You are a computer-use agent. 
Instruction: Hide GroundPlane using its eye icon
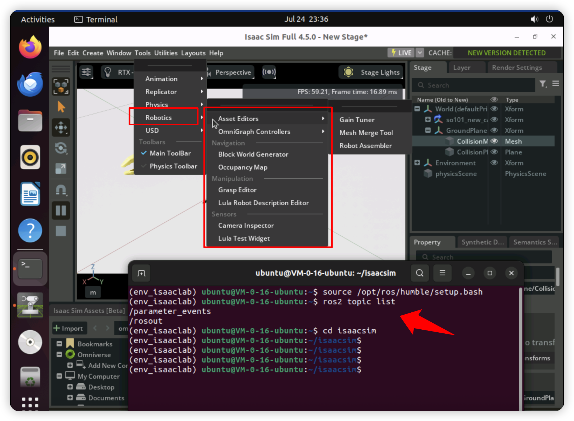494,130
